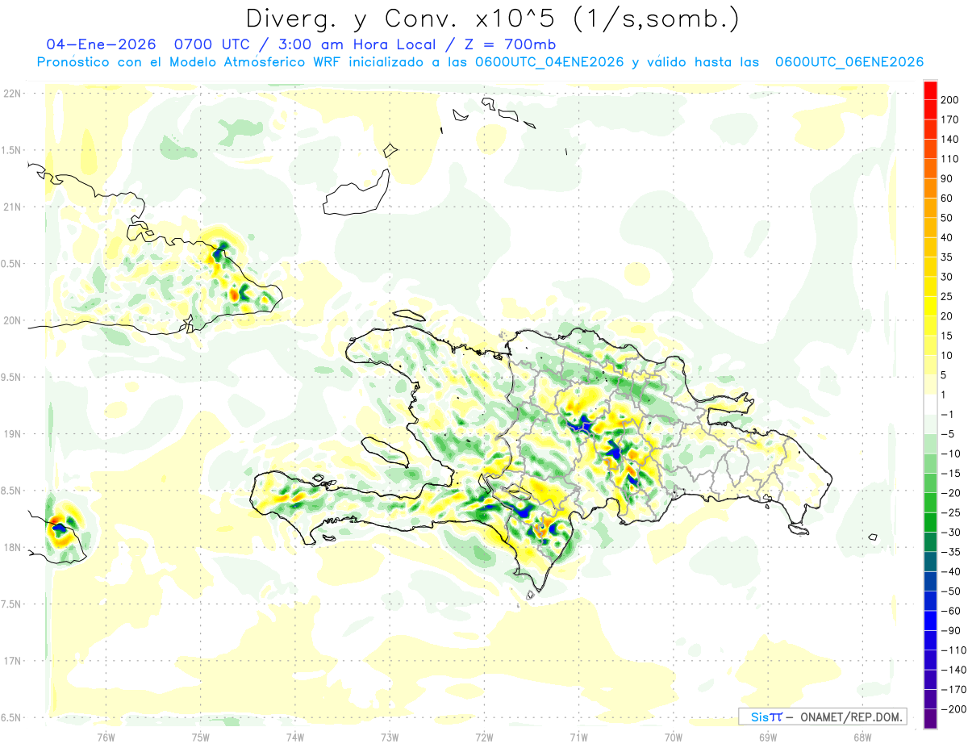Select the '17N' latitude label
The image size is (968, 748).
12,662
